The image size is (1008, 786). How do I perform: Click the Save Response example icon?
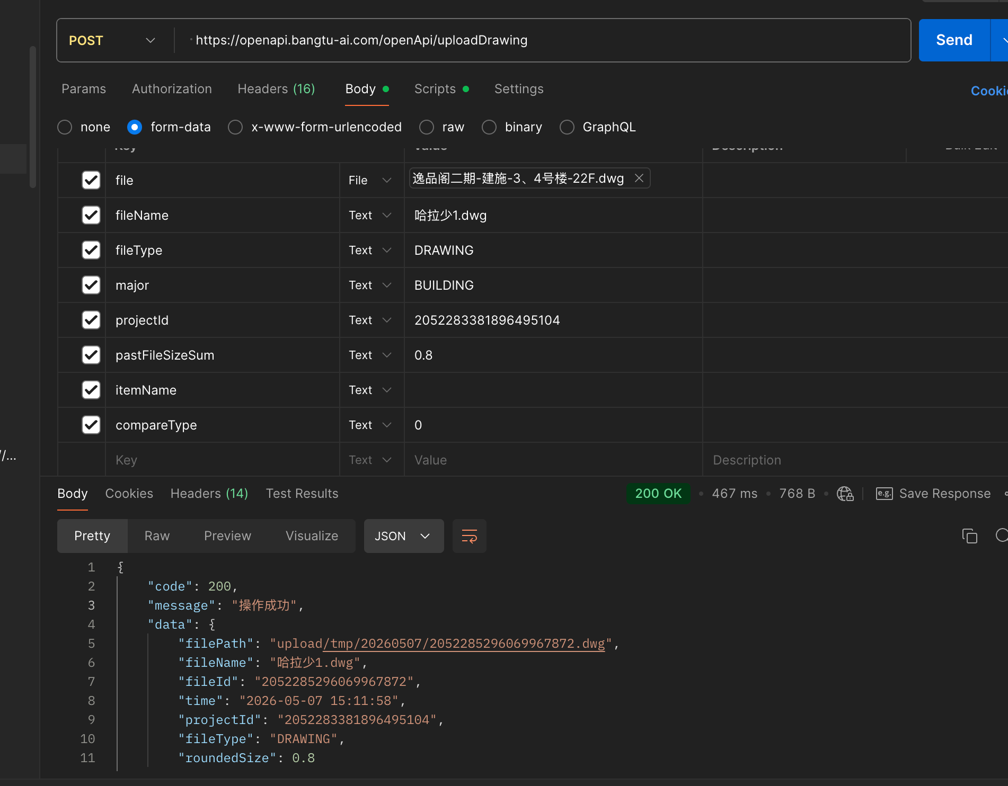coord(884,494)
